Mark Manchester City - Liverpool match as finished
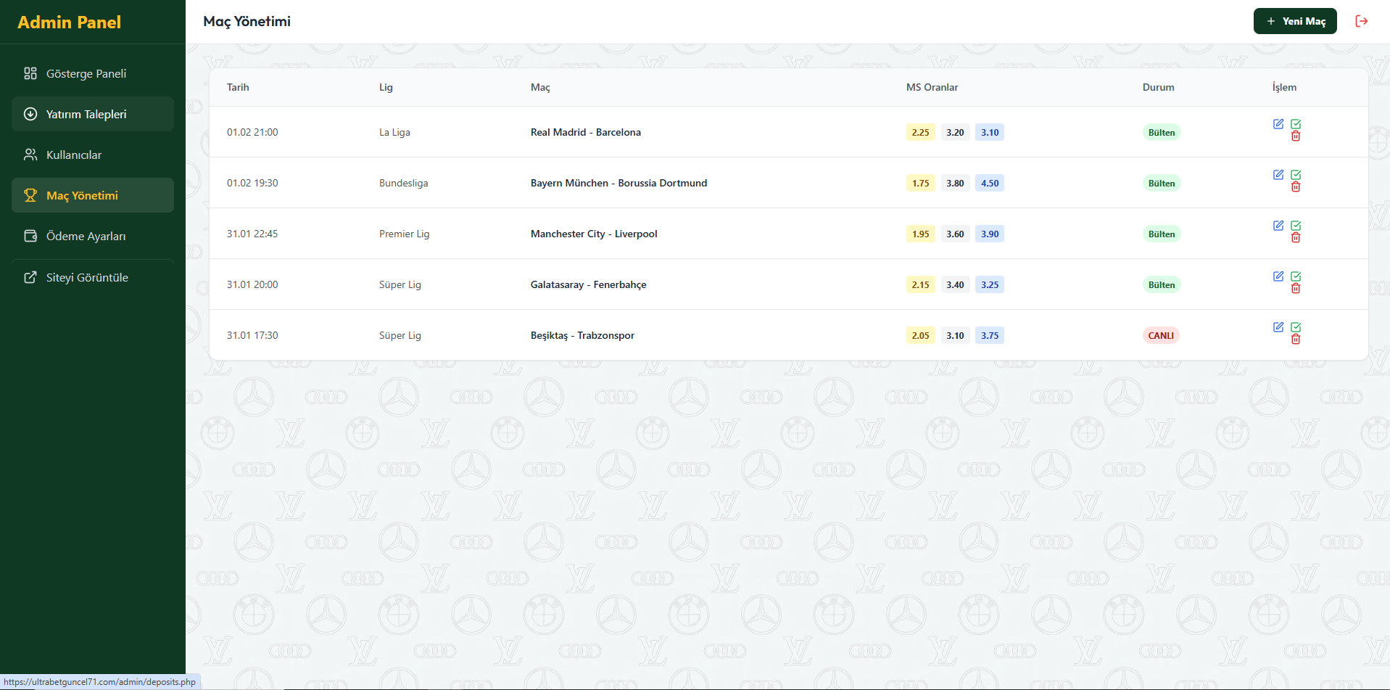 click(1296, 225)
